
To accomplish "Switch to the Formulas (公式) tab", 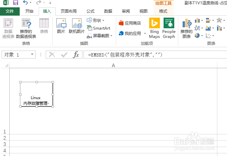I will 90,11.
